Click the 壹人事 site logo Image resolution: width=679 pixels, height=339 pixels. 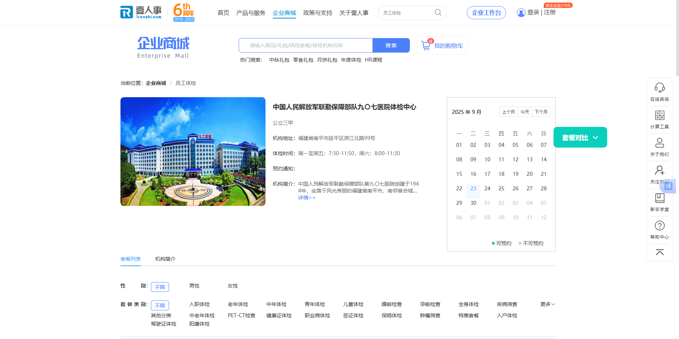click(x=141, y=12)
